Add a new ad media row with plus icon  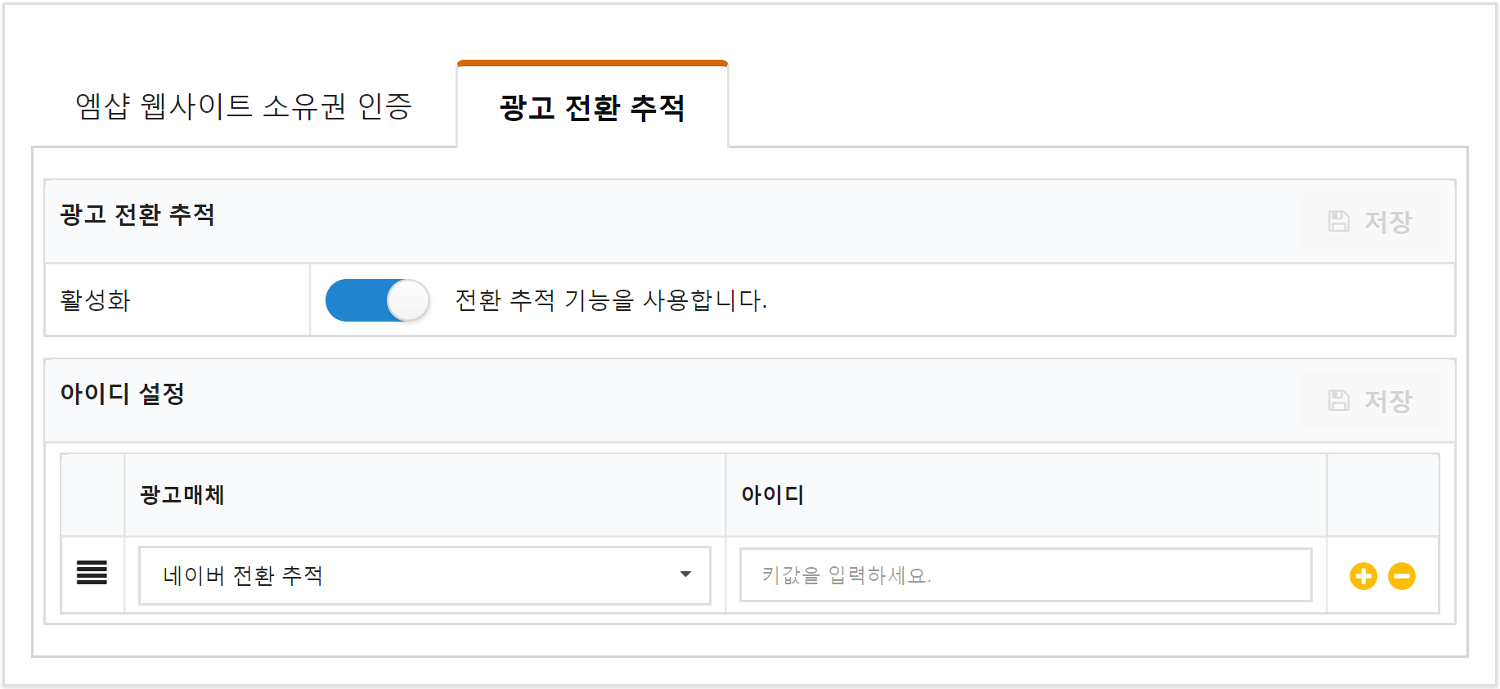point(1363,576)
